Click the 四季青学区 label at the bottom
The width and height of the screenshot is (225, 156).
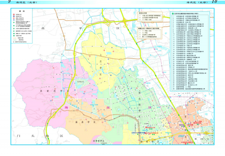pos(99,141)
